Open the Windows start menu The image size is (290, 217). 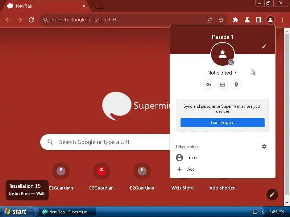coord(17,212)
